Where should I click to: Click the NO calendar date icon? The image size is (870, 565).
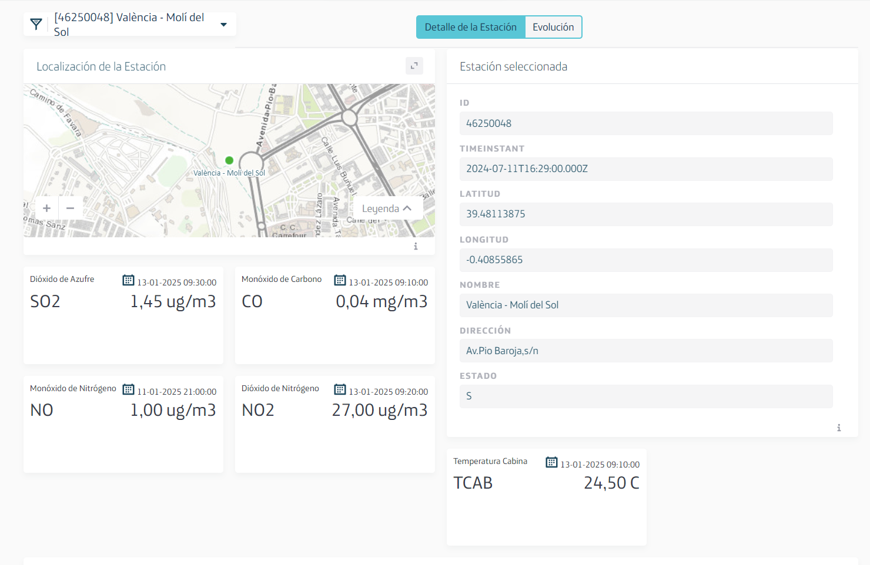[128, 389]
